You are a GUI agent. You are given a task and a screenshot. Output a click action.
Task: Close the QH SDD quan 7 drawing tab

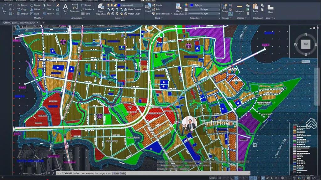click(x=38, y=23)
